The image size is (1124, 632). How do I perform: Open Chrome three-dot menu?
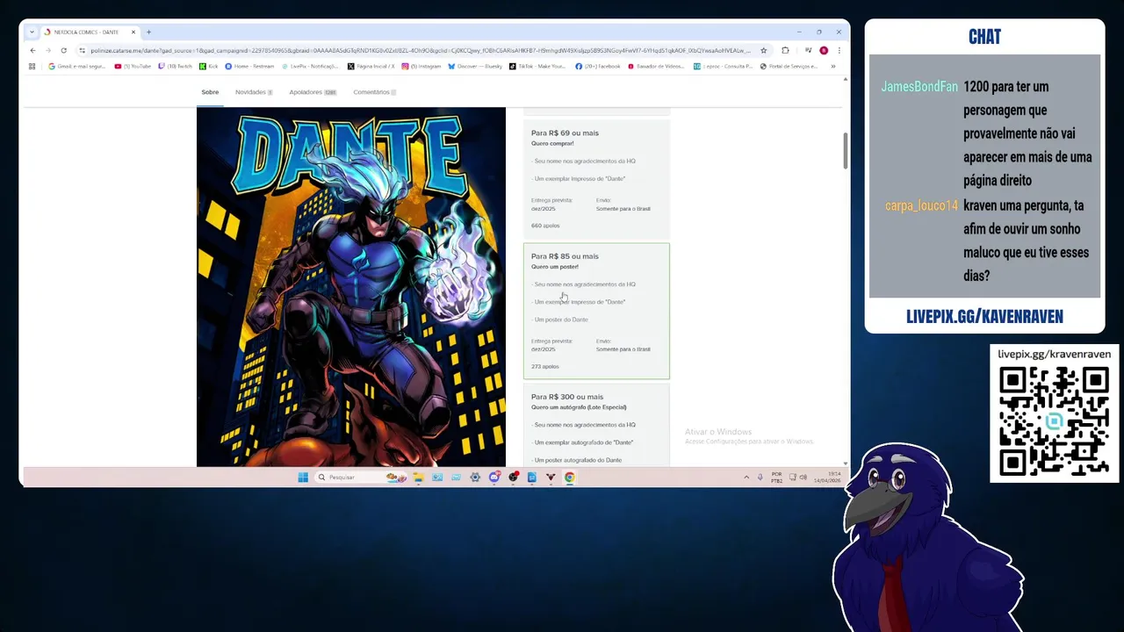pyautogui.click(x=839, y=50)
